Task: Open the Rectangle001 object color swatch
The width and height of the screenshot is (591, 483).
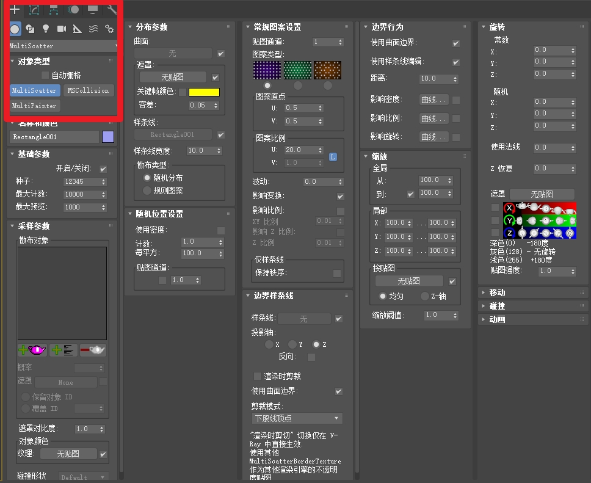Action: [108, 137]
